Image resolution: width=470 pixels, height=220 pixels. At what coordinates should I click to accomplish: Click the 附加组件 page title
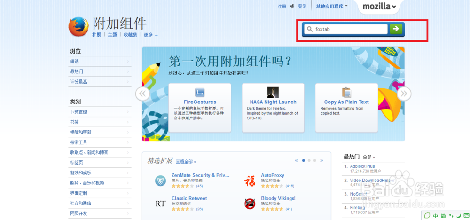pos(119,23)
